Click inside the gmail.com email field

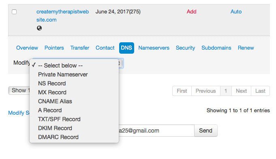point(156,131)
